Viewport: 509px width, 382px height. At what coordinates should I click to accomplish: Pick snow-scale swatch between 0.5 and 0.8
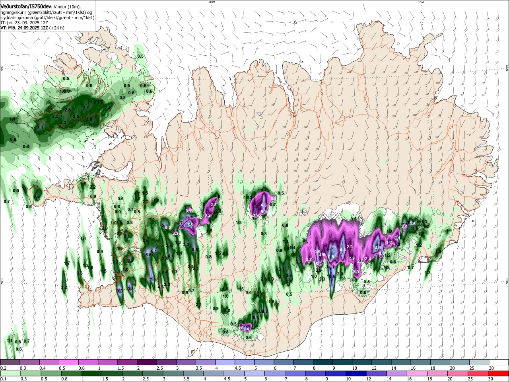(69, 363)
